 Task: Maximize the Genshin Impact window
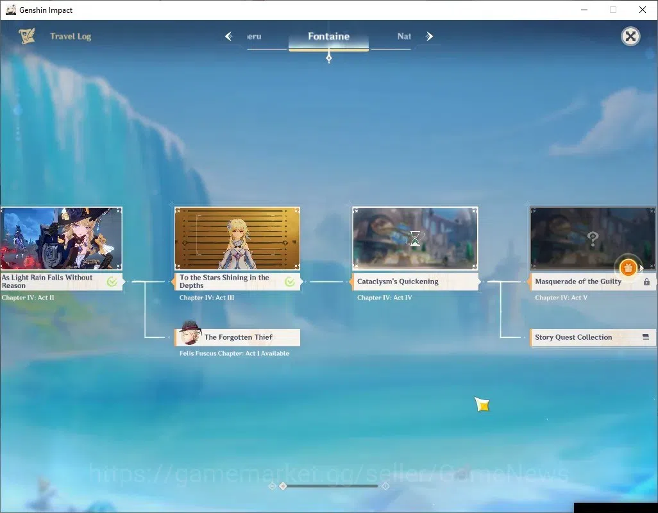point(612,10)
